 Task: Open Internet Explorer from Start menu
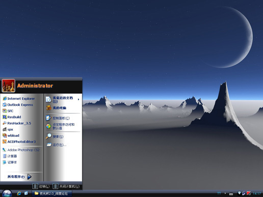click(19, 99)
